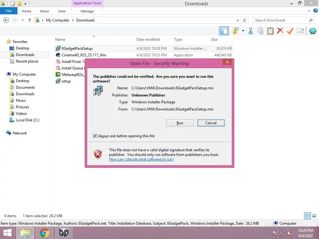This screenshot has height=239, width=319.
Task: Sort by the Size column header
Action: click(x=214, y=40)
